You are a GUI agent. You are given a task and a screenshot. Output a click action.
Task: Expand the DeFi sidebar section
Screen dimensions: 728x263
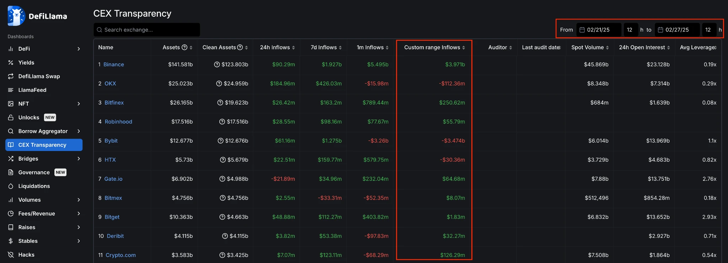79,49
